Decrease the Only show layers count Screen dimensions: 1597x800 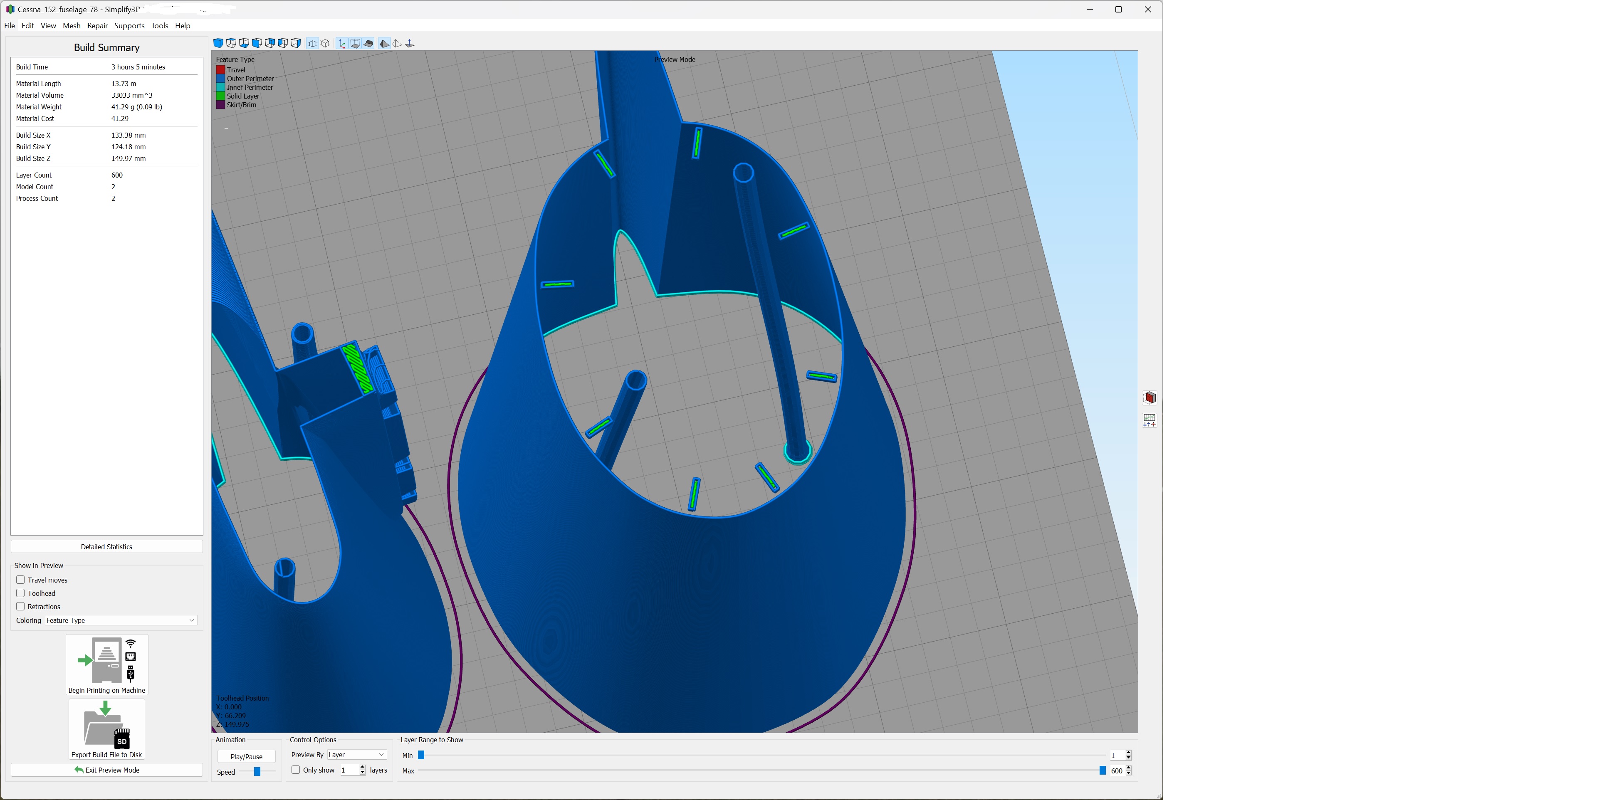(x=363, y=773)
